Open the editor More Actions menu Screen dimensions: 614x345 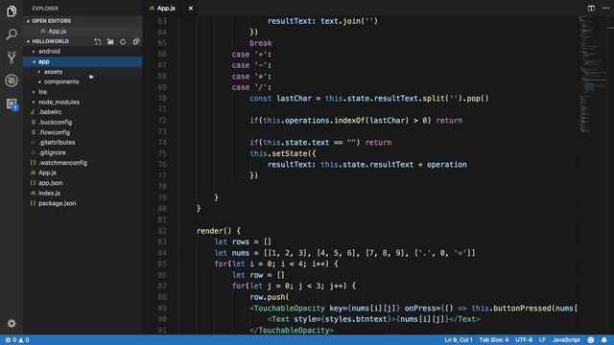click(x=605, y=8)
